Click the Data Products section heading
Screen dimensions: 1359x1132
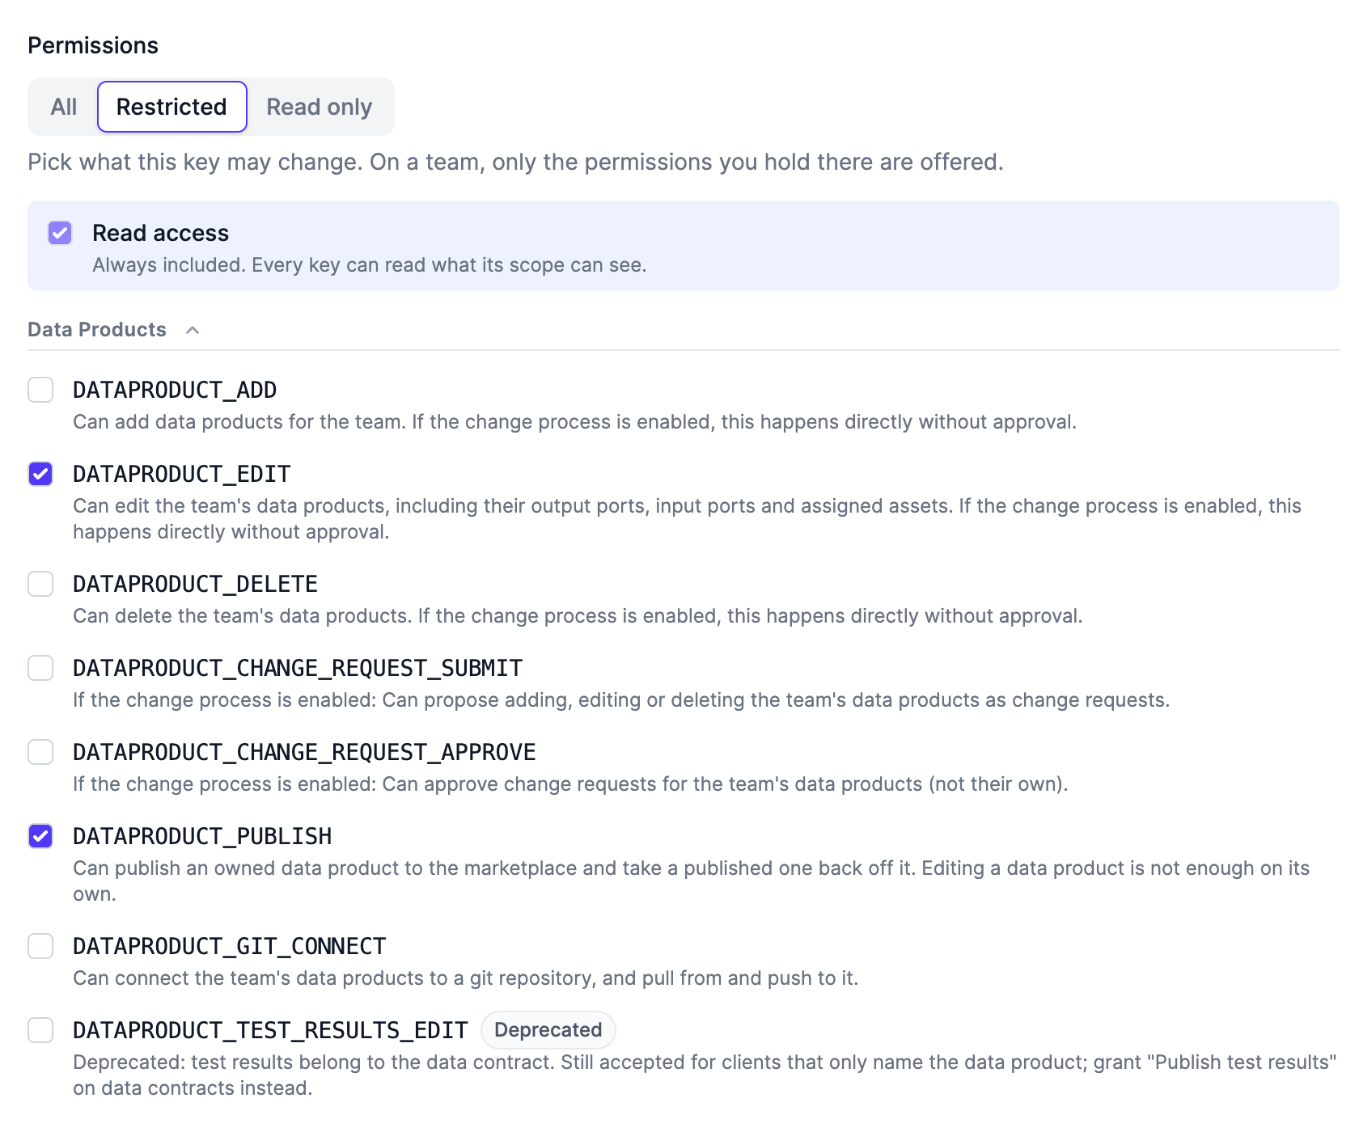tap(97, 330)
